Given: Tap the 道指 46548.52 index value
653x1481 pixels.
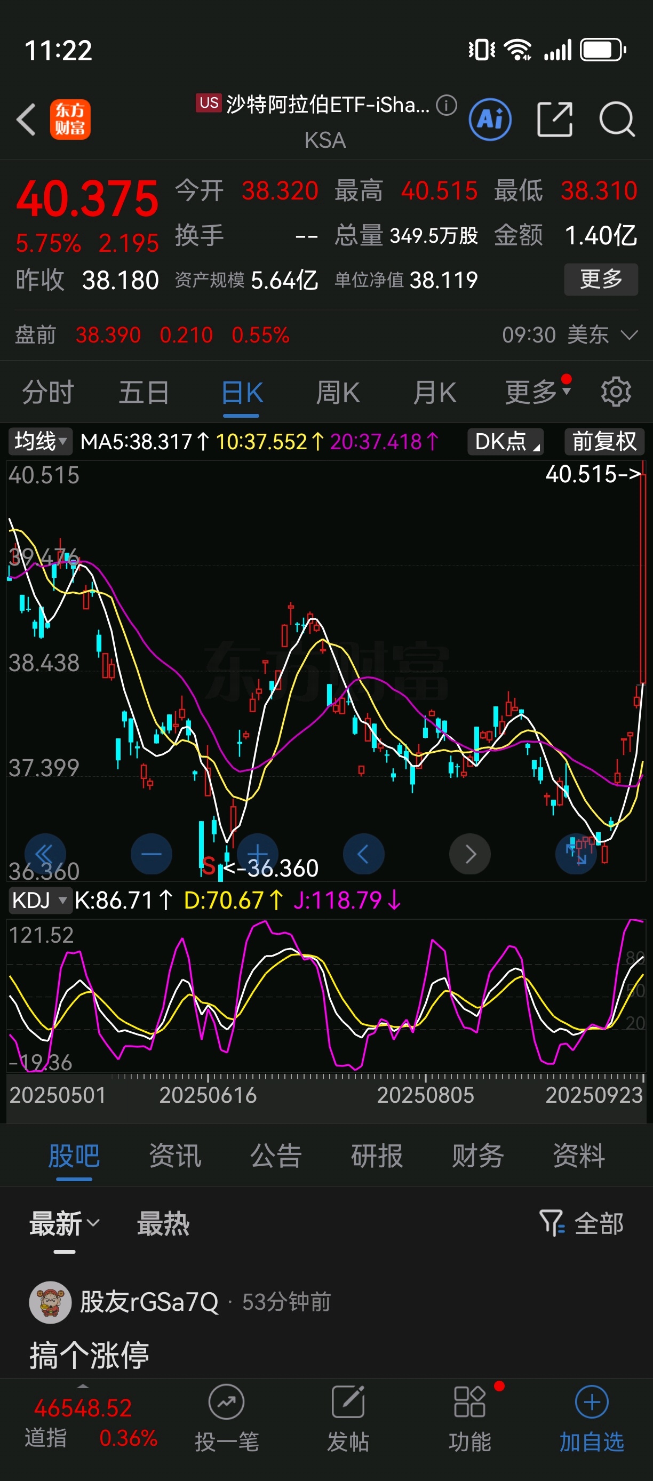Looking at the screenshot, I should tap(83, 1408).
